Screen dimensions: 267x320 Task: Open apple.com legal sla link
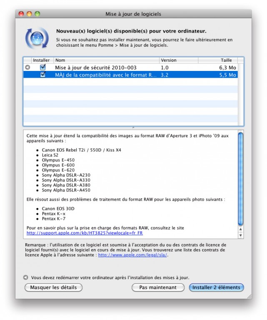click(133, 255)
